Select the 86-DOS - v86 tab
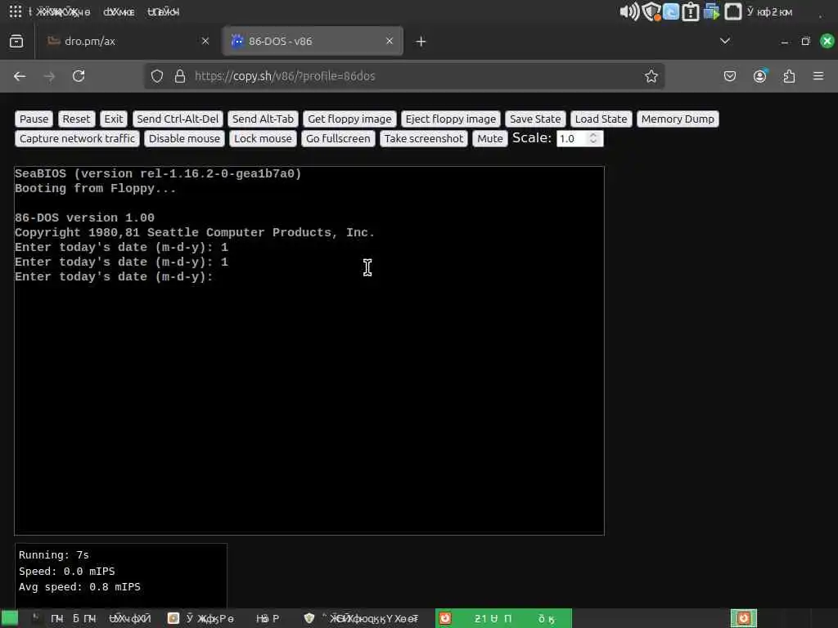 coord(313,41)
